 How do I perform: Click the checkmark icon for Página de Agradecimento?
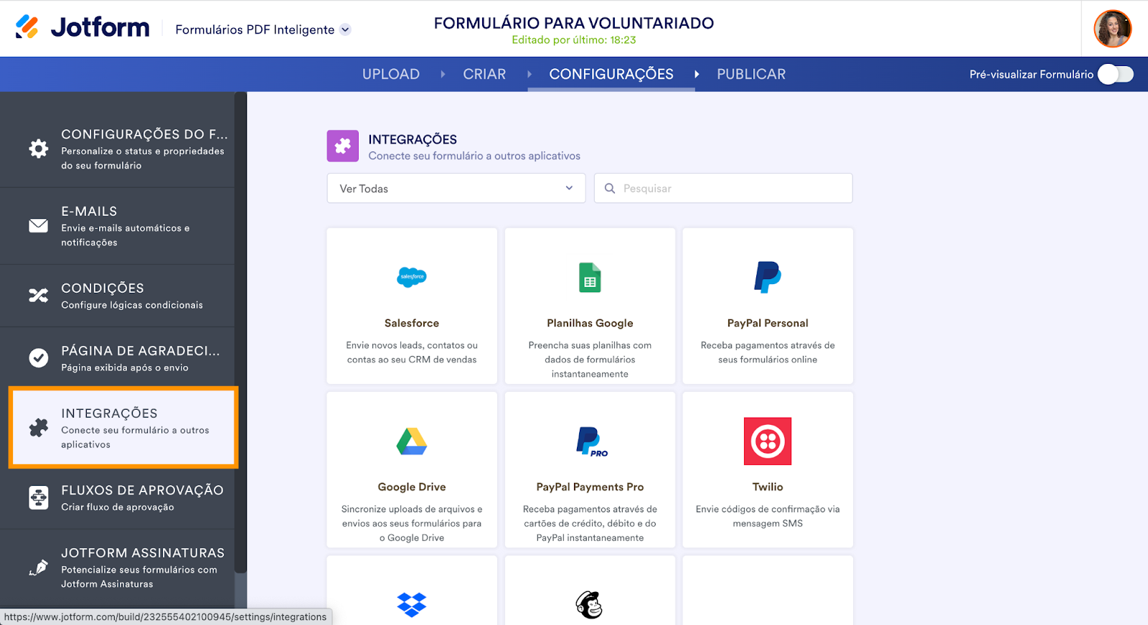point(39,357)
